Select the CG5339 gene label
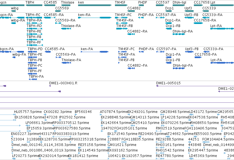 pos(209,8)
